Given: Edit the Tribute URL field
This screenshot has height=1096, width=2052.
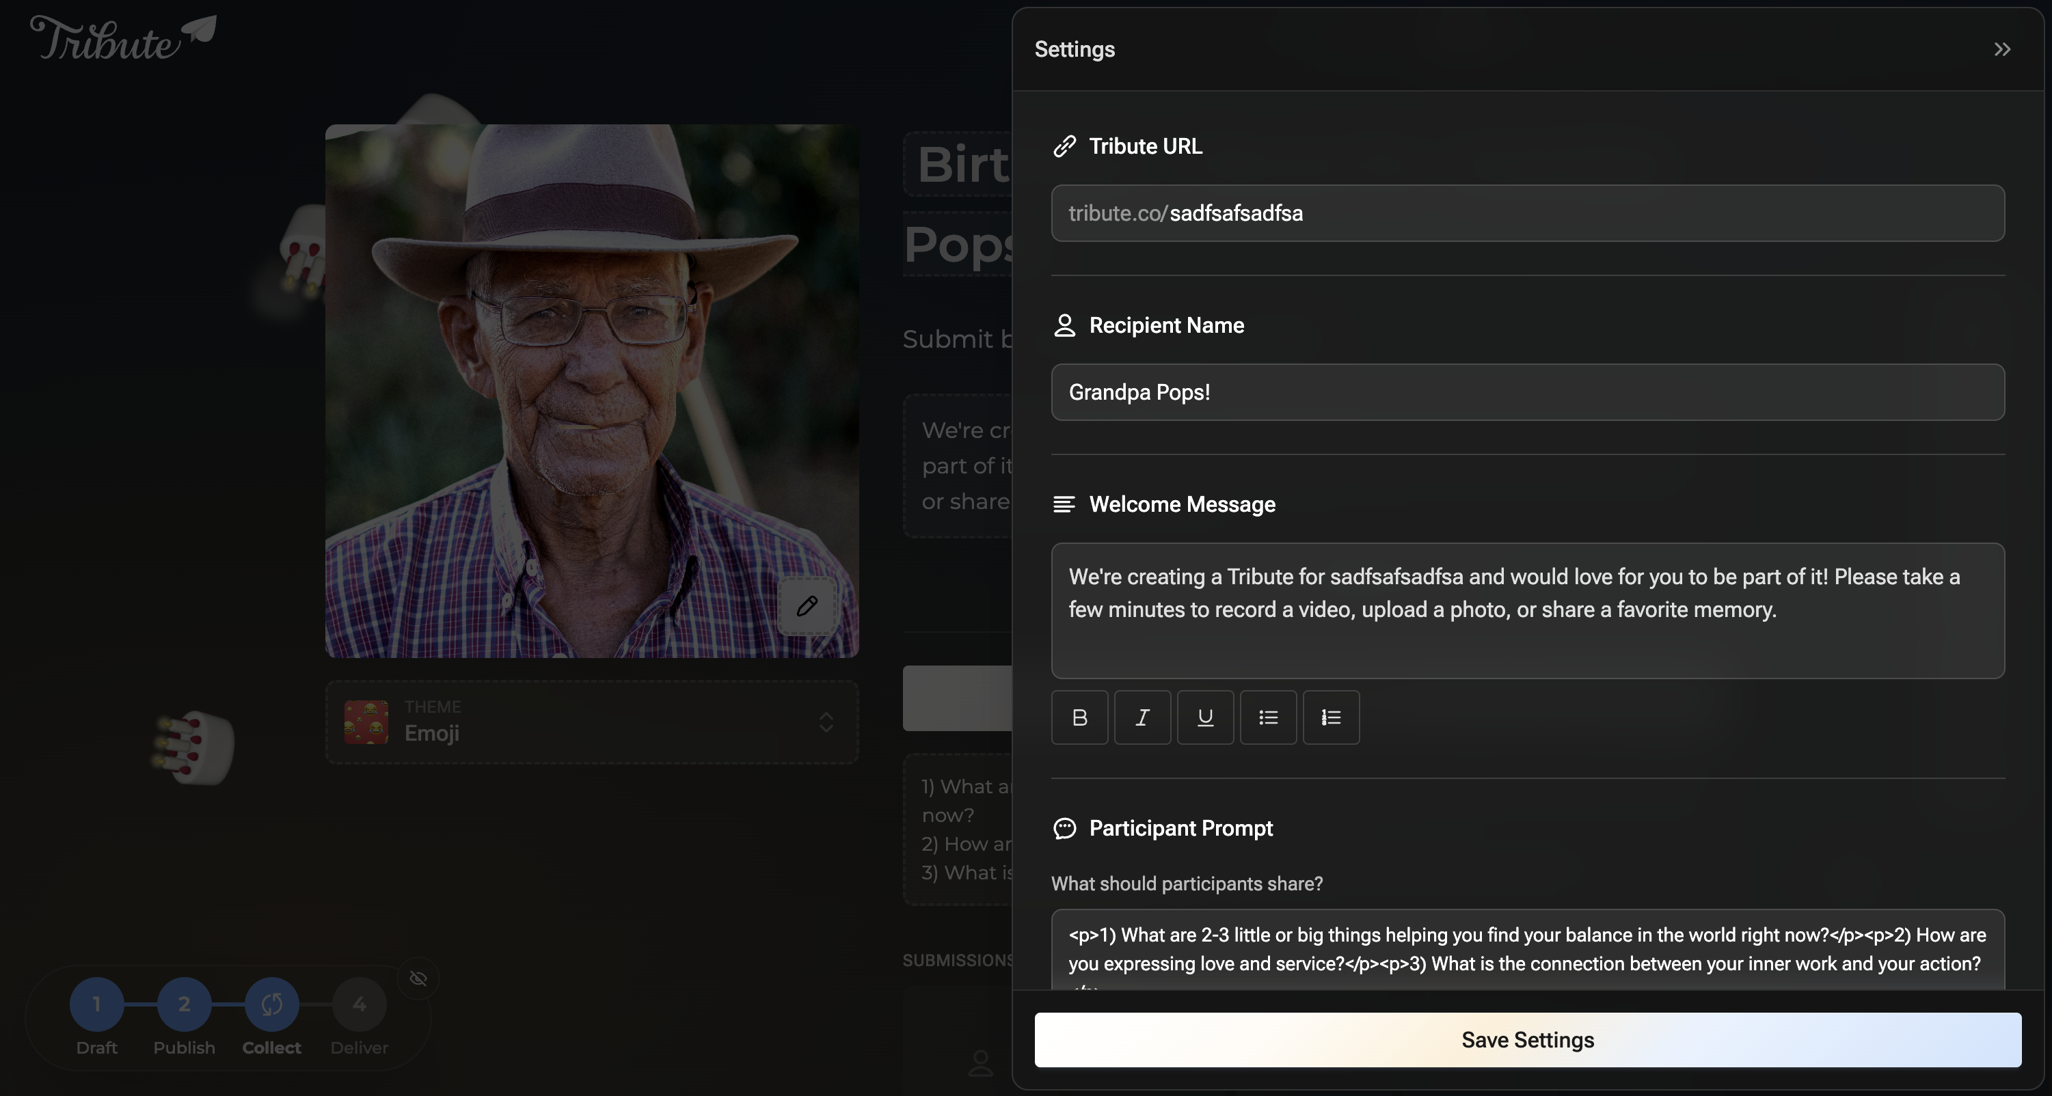Looking at the screenshot, I should point(1527,213).
